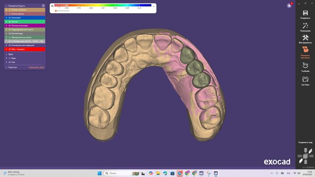This screenshot has width=315, height=177.
Task: Select the Сканы десны layer row
Action: click(25, 14)
